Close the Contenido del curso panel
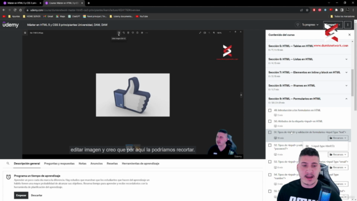The width and height of the screenshot is (357, 201). click(x=350, y=35)
